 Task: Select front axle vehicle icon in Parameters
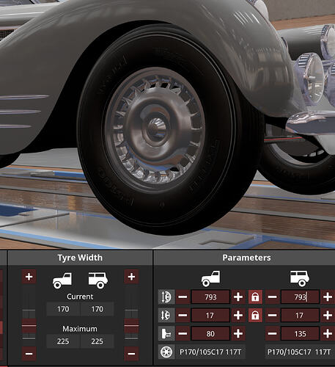coord(210,279)
